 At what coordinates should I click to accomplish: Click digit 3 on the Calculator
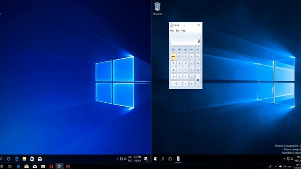(185, 77)
